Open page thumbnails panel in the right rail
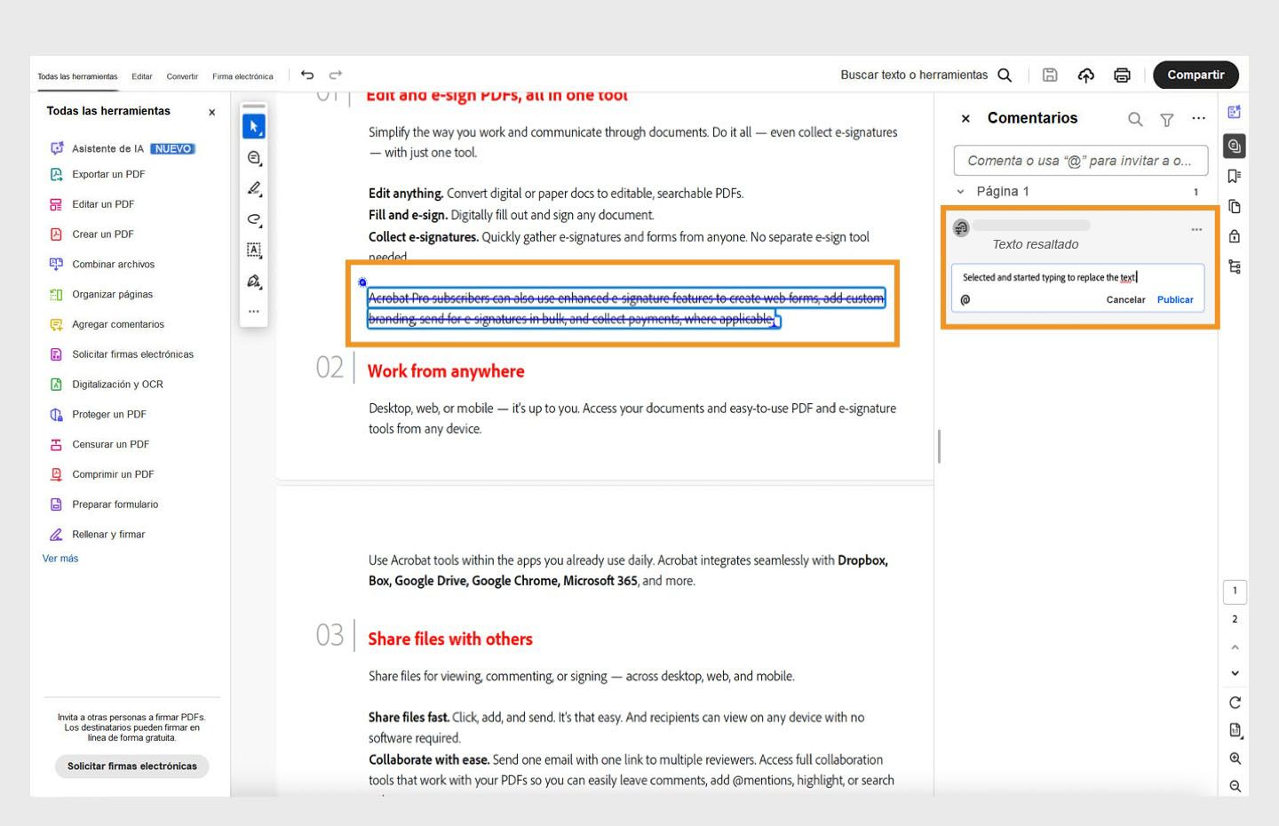This screenshot has width=1279, height=826. pos(1235,206)
